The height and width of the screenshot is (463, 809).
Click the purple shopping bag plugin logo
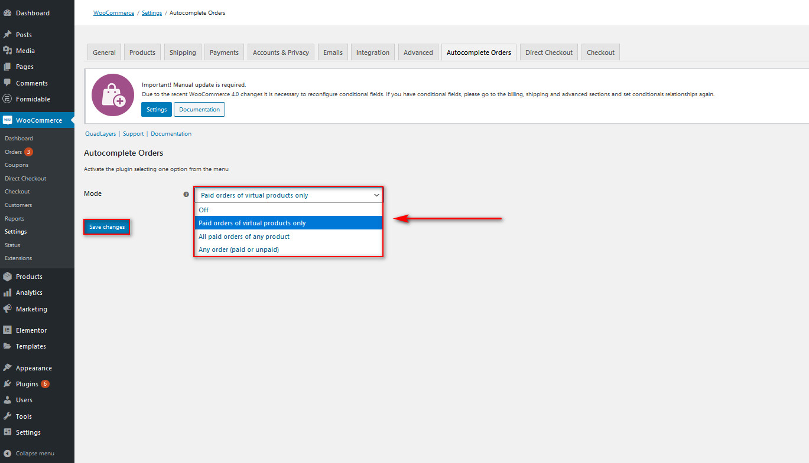click(113, 95)
